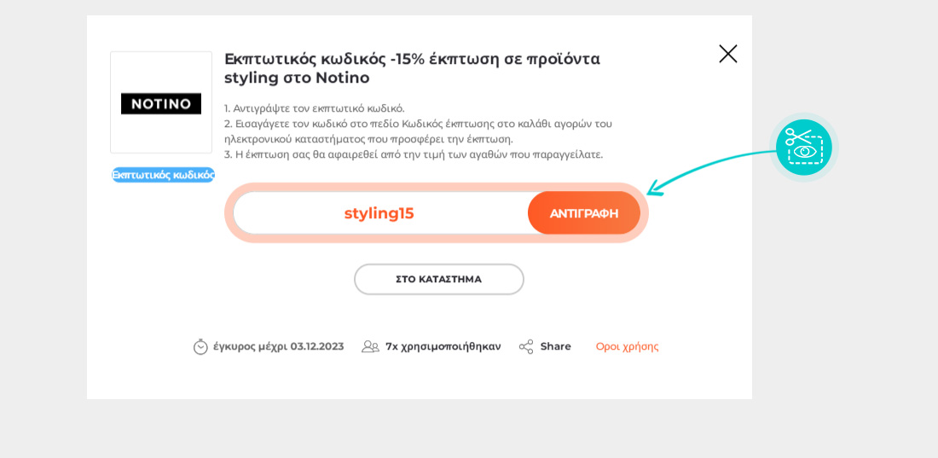938x458 pixels.
Task: Click the pink-bordered coupon code box
Action: pos(437,213)
